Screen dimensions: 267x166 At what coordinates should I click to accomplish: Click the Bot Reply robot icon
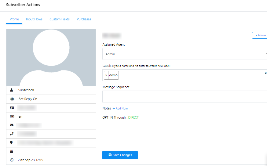click(12, 99)
